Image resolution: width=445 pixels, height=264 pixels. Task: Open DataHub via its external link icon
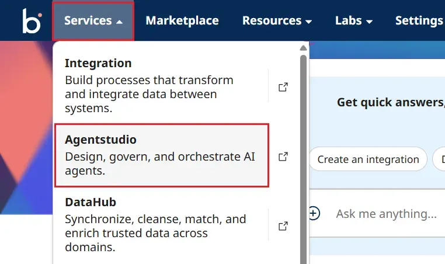[x=283, y=225]
